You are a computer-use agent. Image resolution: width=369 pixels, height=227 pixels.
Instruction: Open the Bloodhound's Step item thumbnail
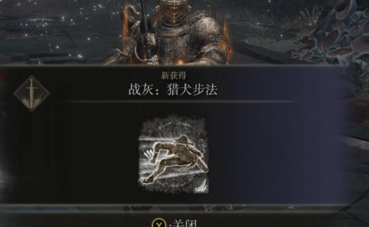click(174, 154)
